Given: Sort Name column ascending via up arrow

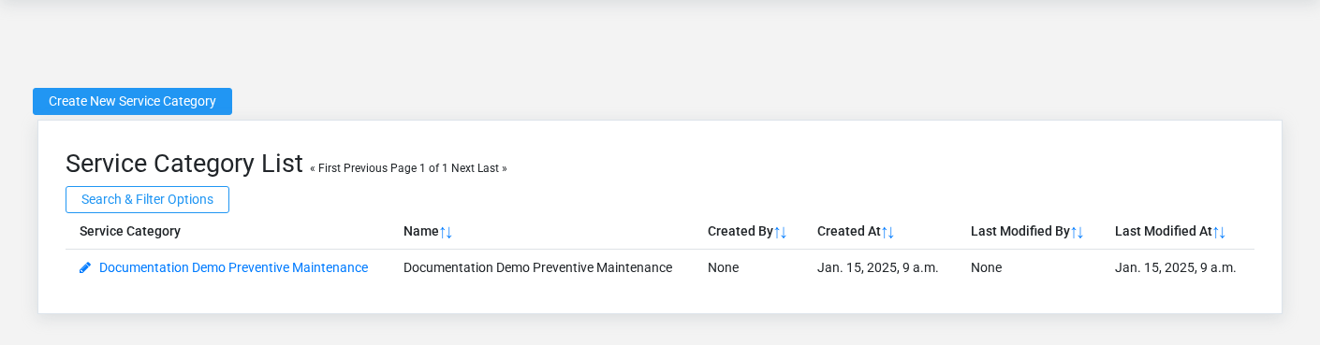Looking at the screenshot, I should [443, 232].
